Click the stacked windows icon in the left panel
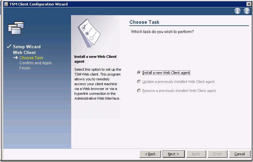This screenshot has width=253, height=162. (x=16, y=28)
